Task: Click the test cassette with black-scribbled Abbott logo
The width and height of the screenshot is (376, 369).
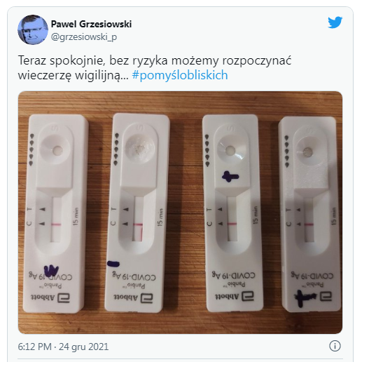Action: [310, 214]
